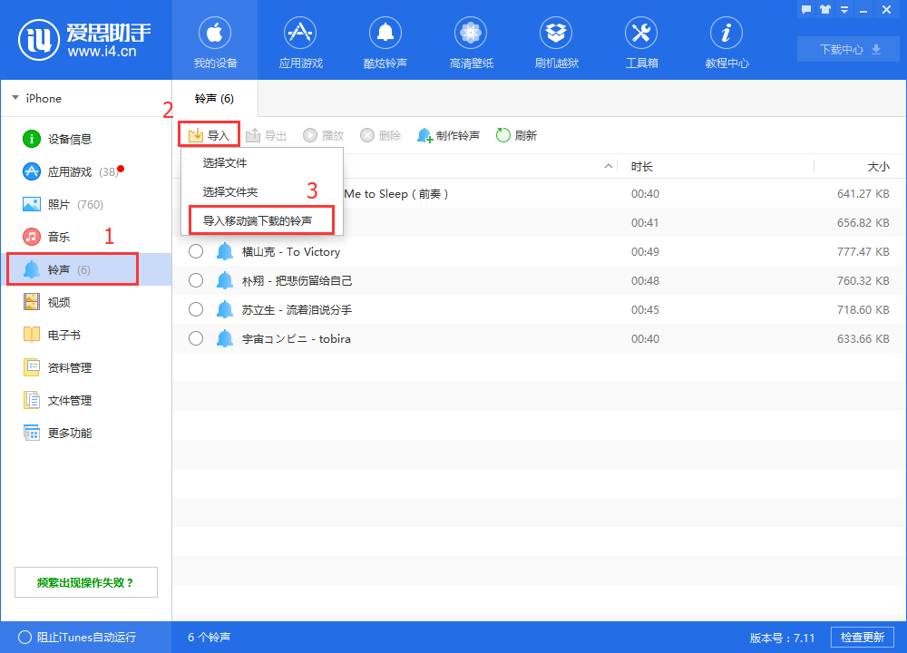The image size is (907, 653).
Task: Open the 频繁出现操作失败 help link
Action: pyautogui.click(x=85, y=581)
